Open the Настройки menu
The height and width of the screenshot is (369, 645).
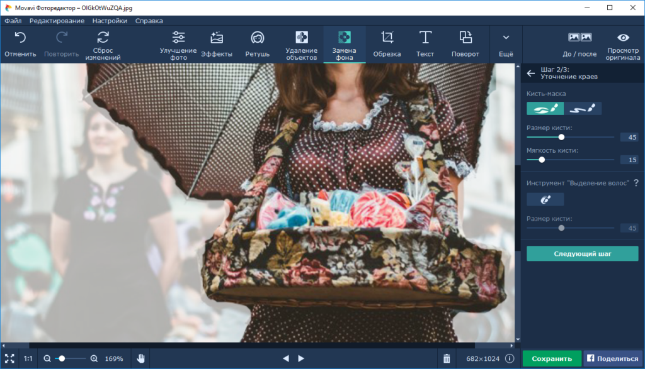tap(109, 21)
